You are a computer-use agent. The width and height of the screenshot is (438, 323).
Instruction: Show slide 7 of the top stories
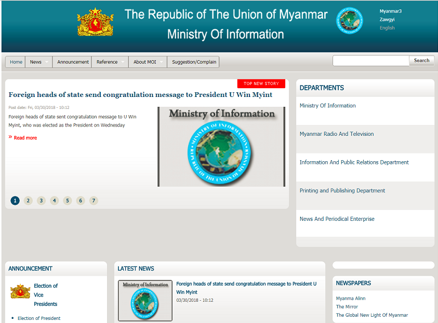tap(94, 200)
